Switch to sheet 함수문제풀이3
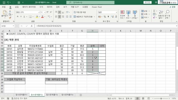The image size is (178, 100). coord(52,95)
